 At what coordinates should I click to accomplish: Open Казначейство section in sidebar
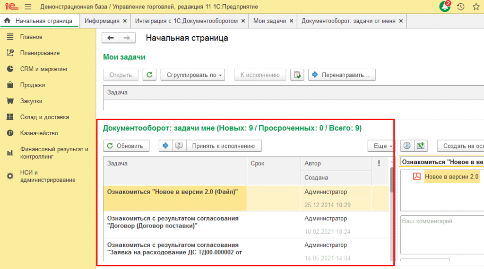(39, 133)
